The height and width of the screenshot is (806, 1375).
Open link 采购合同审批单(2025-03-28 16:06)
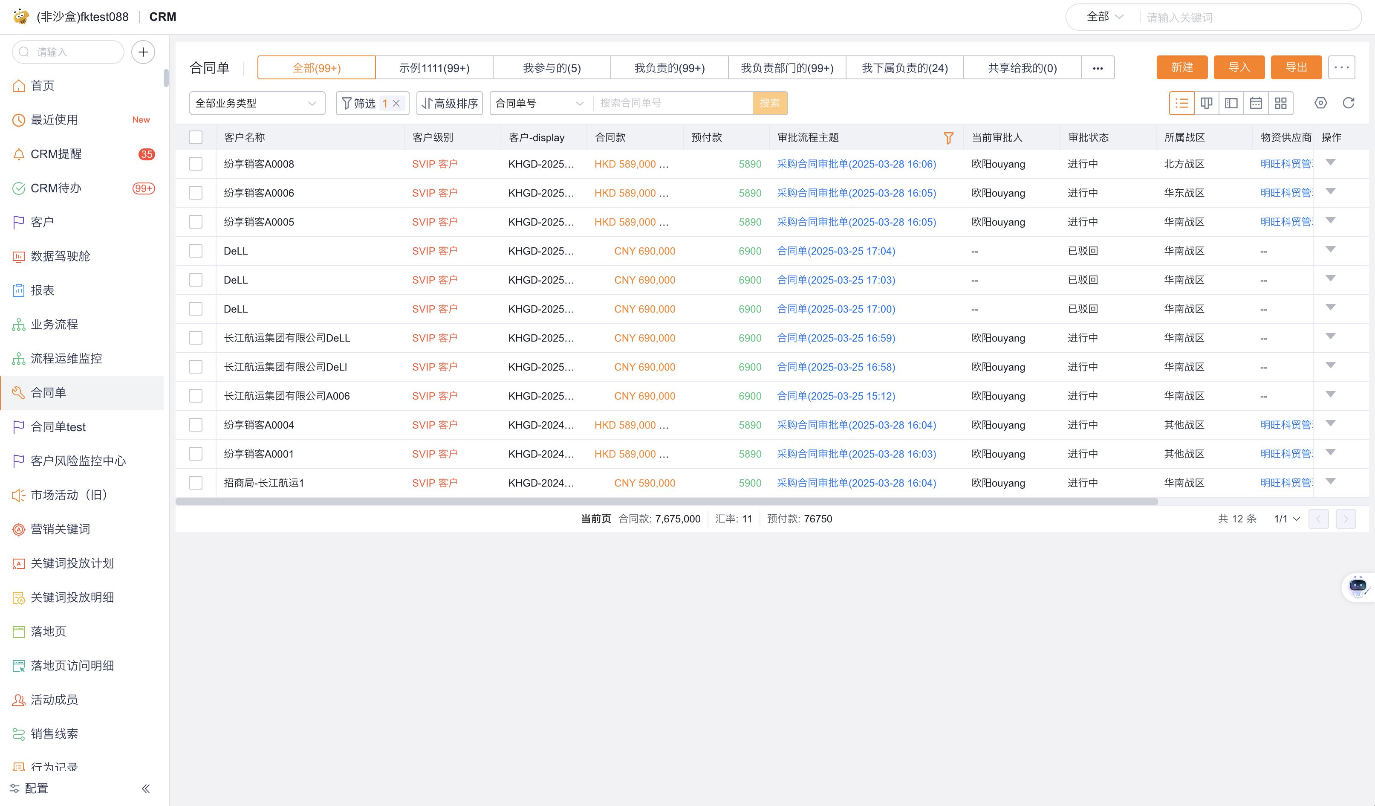click(x=856, y=164)
